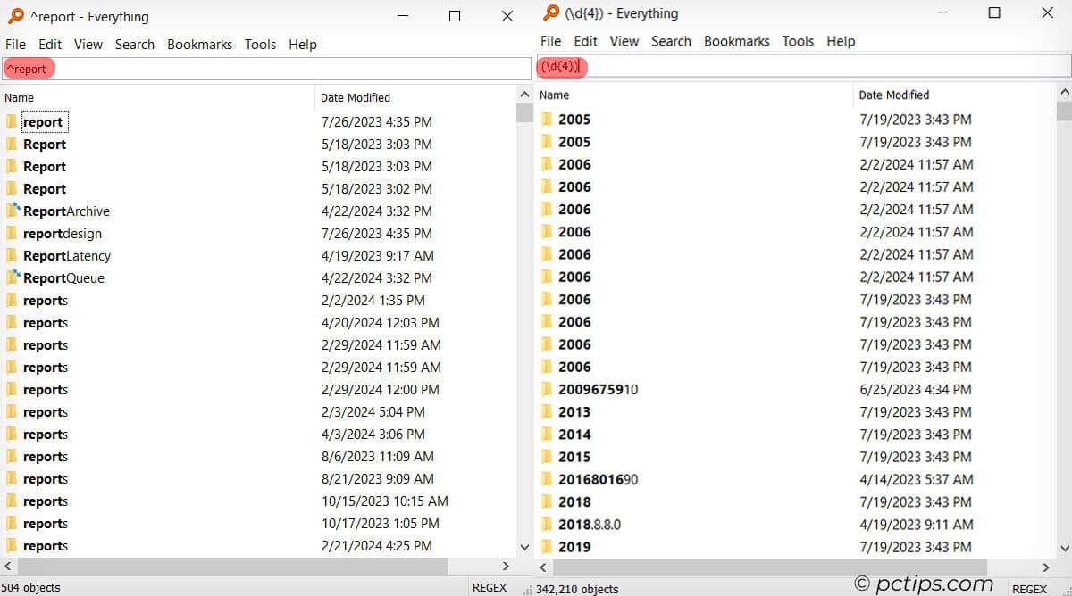Select the ReportQueue shortcut icon
The height and width of the screenshot is (596, 1072).
coord(14,277)
